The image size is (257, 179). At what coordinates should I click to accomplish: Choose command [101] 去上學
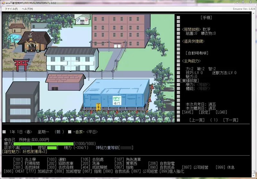[25, 159]
